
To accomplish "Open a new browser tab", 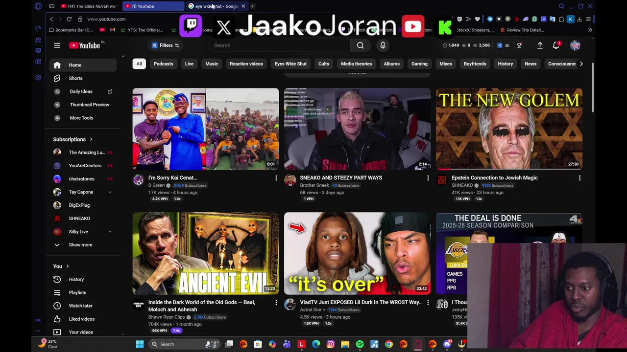I will point(253,6).
